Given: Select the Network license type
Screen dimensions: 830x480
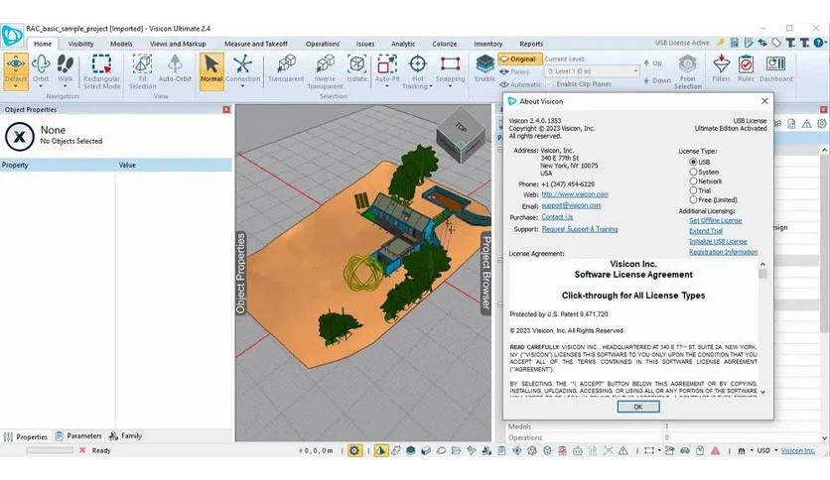Looking at the screenshot, I should click(x=693, y=180).
